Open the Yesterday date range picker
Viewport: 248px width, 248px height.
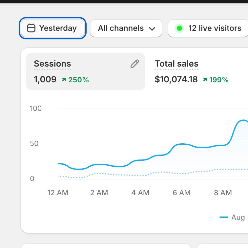click(53, 28)
